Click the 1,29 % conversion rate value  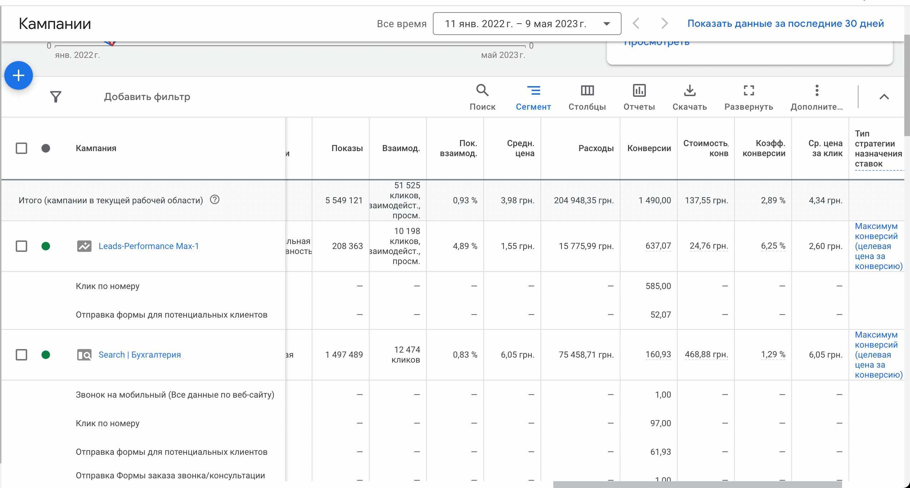[773, 354]
